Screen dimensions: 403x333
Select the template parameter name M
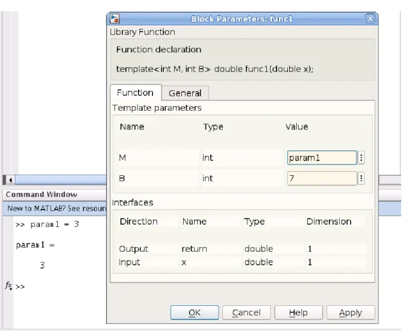(x=158, y=158)
